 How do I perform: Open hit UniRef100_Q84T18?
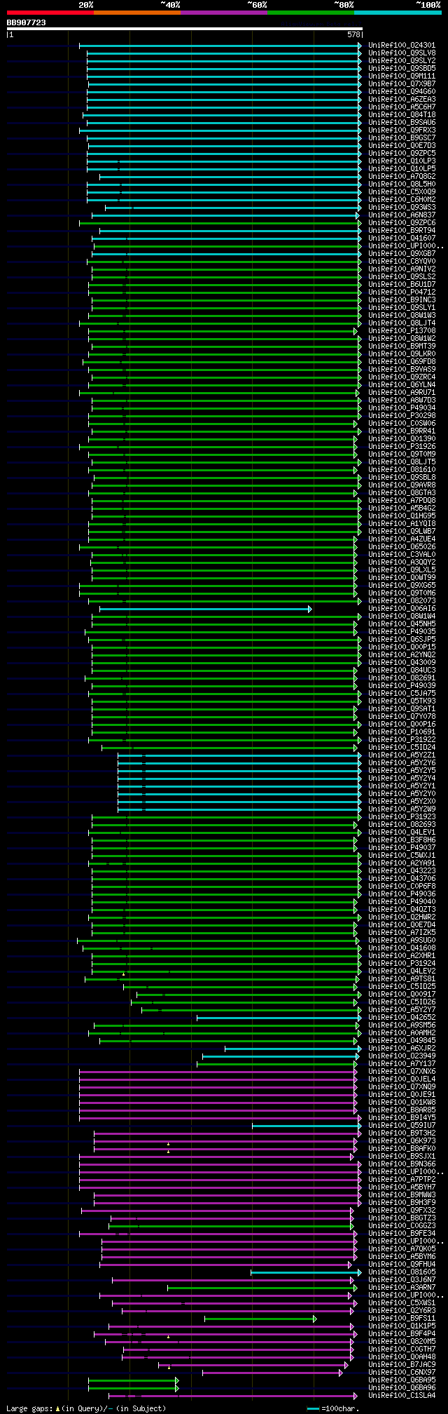(402, 115)
